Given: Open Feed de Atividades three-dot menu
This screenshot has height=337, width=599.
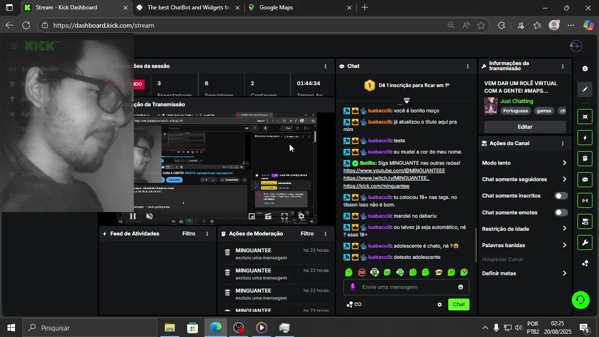Looking at the screenshot, I should pyautogui.click(x=207, y=234).
